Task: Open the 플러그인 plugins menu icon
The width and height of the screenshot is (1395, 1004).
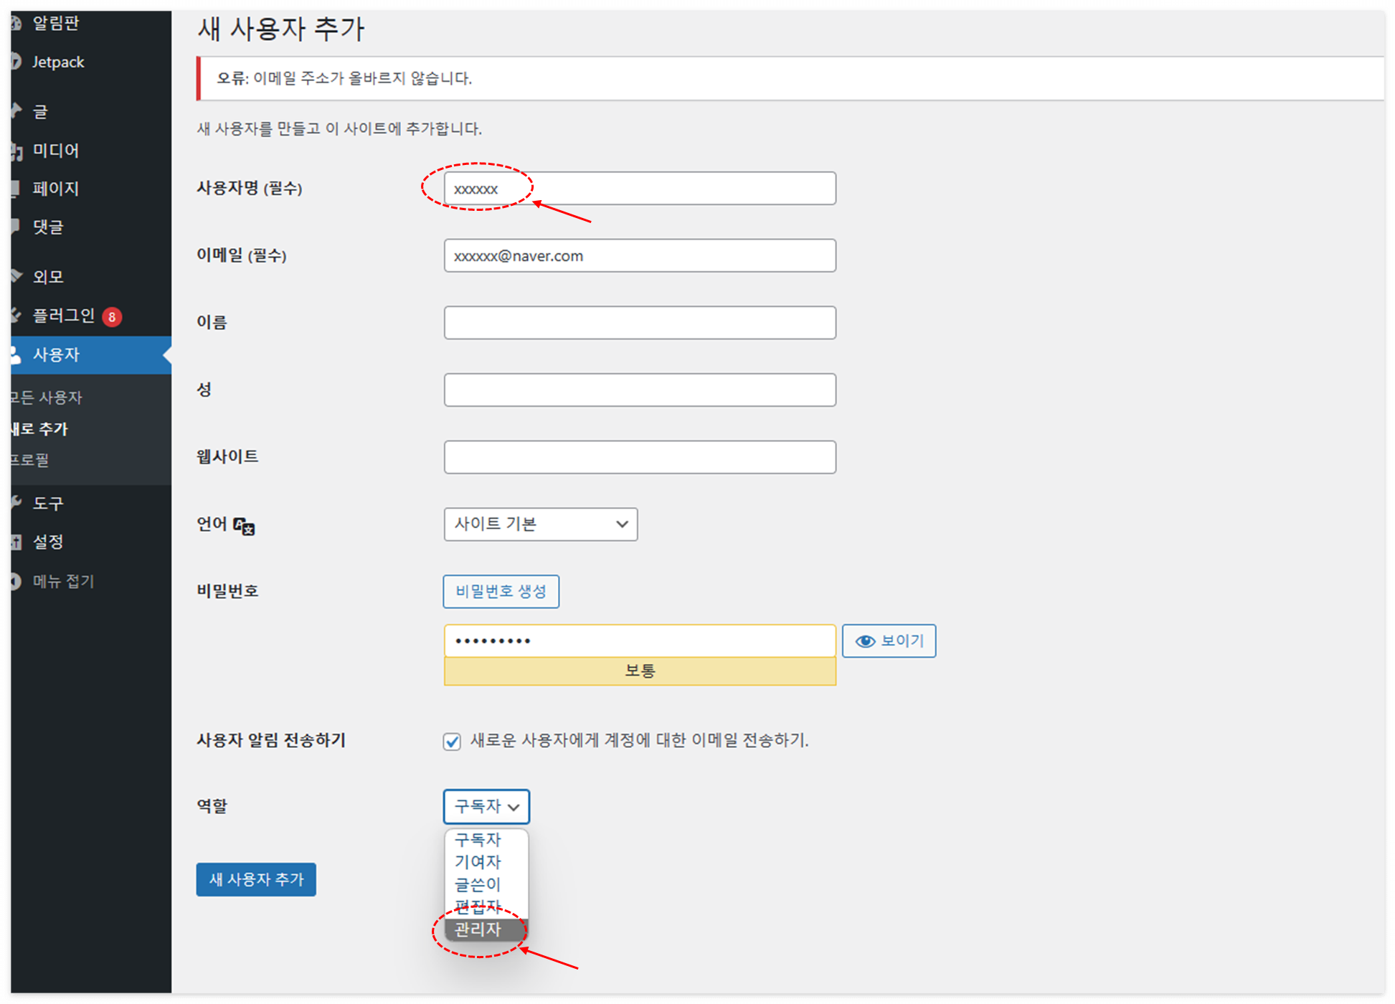Action: coord(16,316)
